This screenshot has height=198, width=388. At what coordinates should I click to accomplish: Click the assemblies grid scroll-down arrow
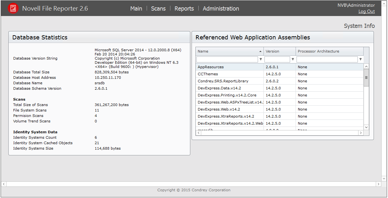point(366,127)
